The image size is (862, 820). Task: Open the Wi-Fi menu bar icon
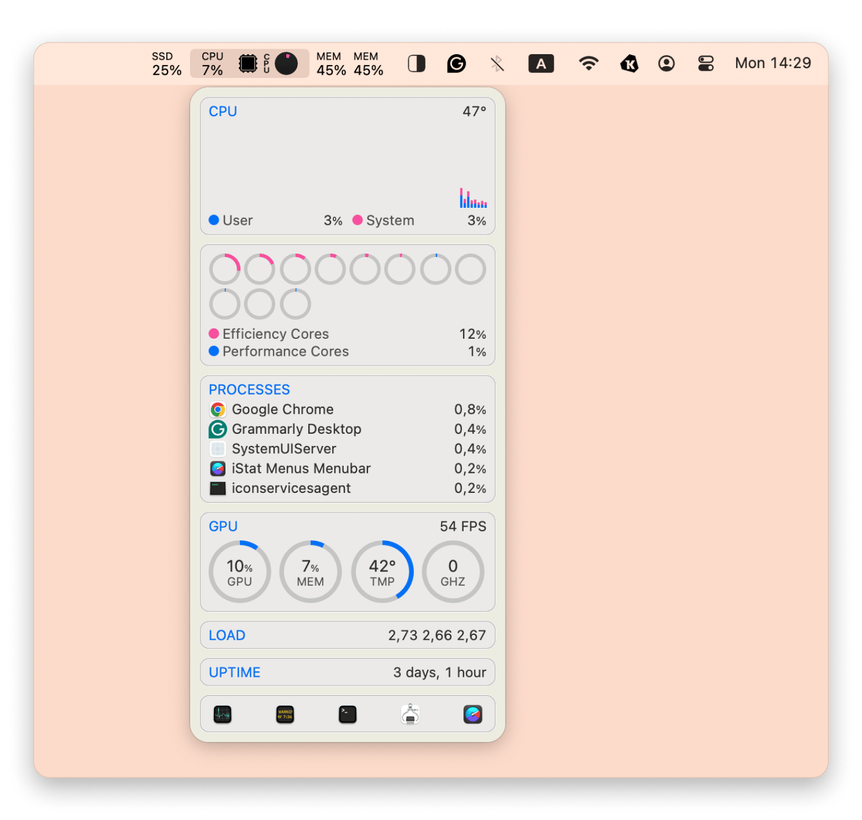[x=588, y=64]
